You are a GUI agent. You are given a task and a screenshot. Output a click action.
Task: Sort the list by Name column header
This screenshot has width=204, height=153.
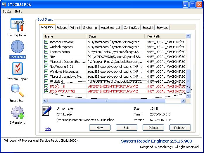(x=64, y=36)
